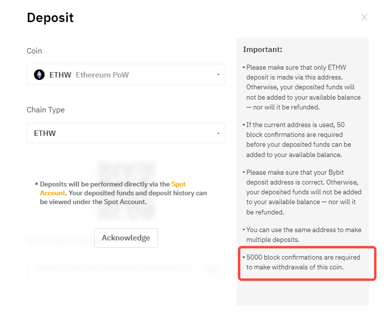The image size is (389, 315).
Task: Click the 50 block confirmations note
Action: click(300, 139)
